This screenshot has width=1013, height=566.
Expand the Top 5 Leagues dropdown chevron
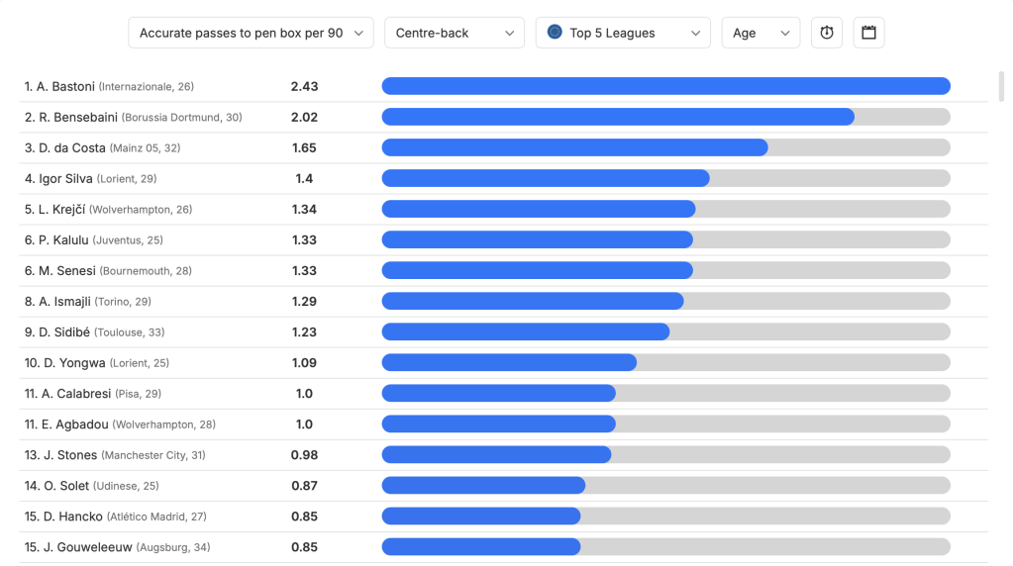click(695, 33)
